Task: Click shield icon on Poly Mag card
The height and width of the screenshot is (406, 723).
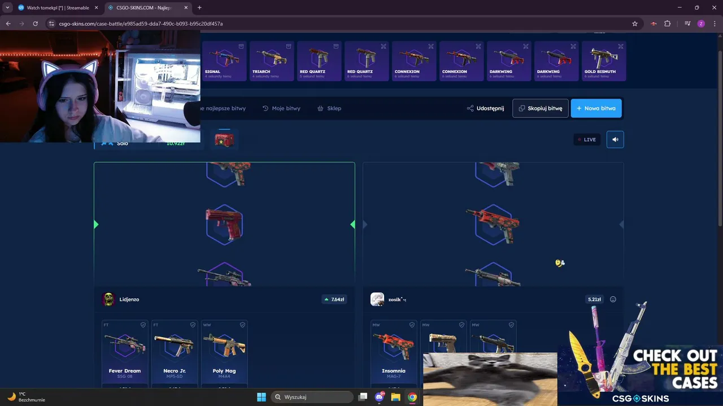Action: pos(242,325)
